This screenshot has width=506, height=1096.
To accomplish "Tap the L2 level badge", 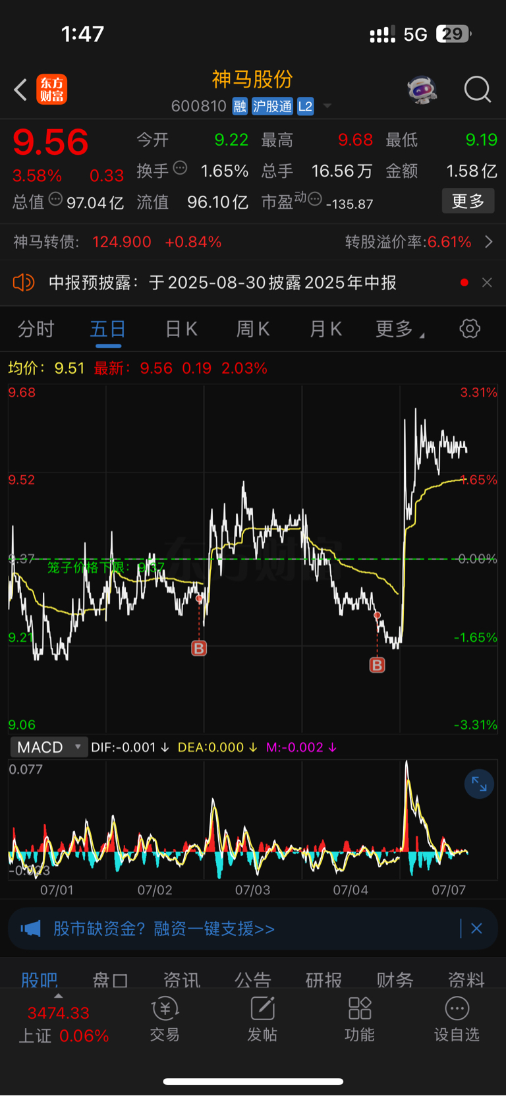I will (305, 106).
